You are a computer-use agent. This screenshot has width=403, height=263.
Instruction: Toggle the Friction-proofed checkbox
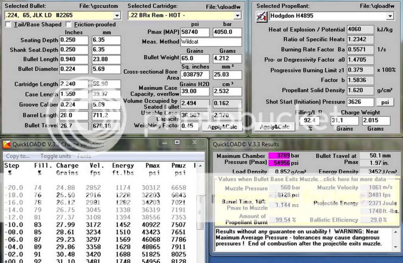pos(69,24)
